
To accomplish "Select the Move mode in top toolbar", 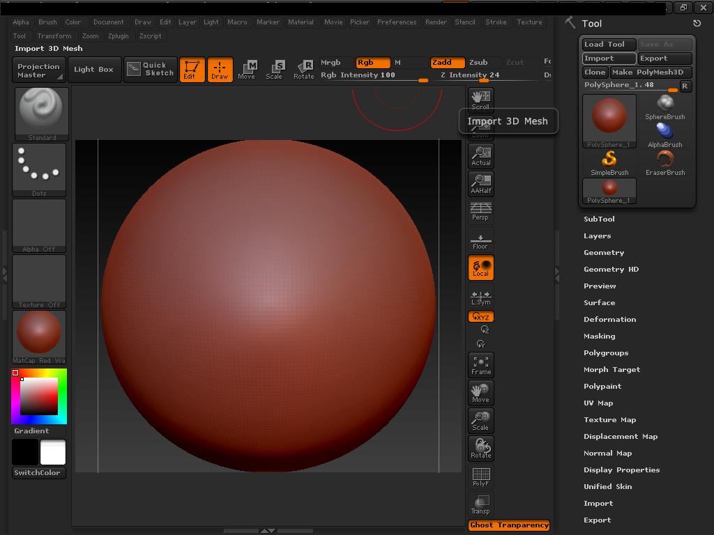I will (x=247, y=70).
